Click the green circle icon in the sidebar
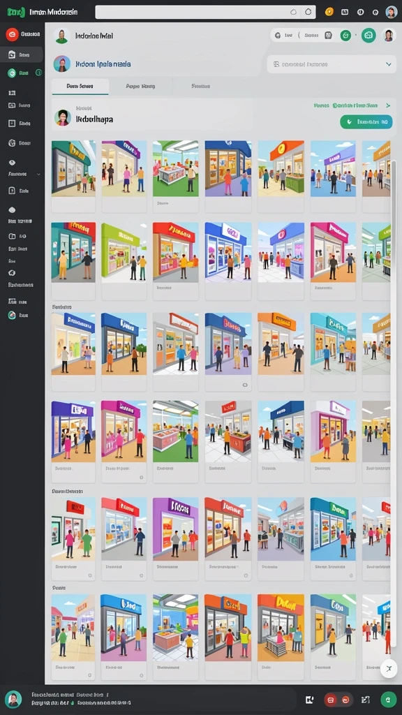 12,73
